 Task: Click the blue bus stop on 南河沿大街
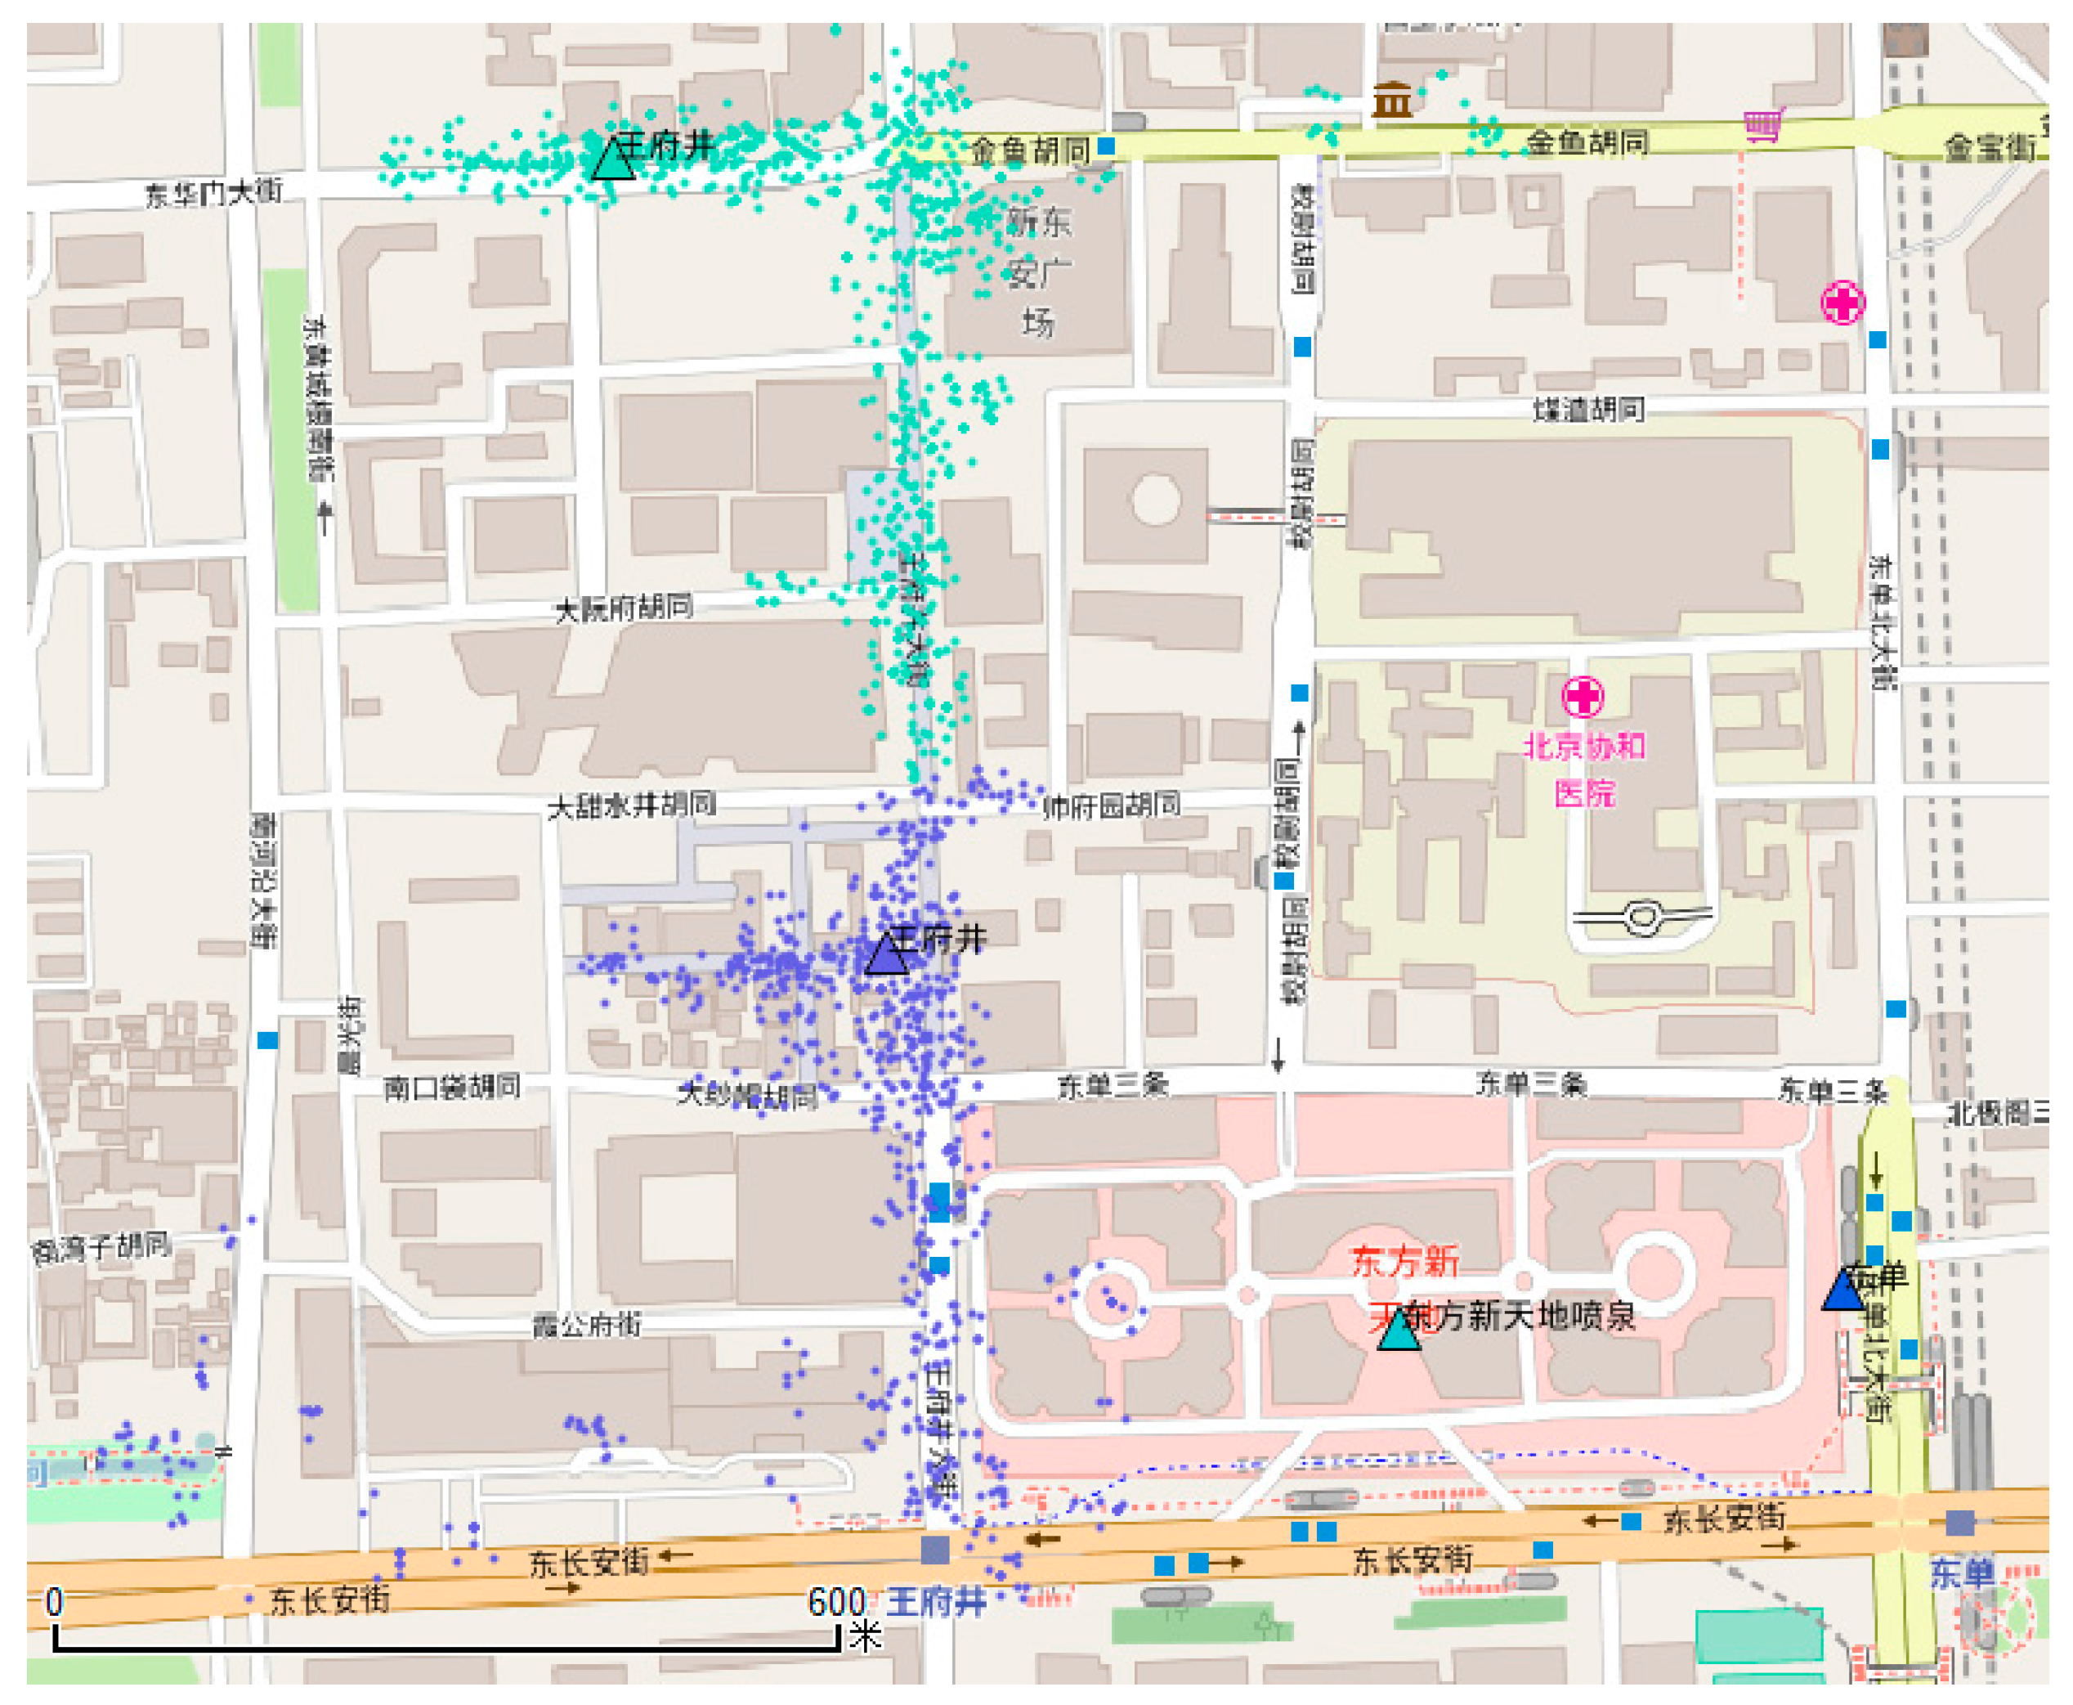(267, 1040)
